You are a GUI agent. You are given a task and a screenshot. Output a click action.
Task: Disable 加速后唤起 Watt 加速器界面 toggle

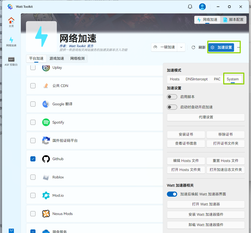(x=172, y=194)
